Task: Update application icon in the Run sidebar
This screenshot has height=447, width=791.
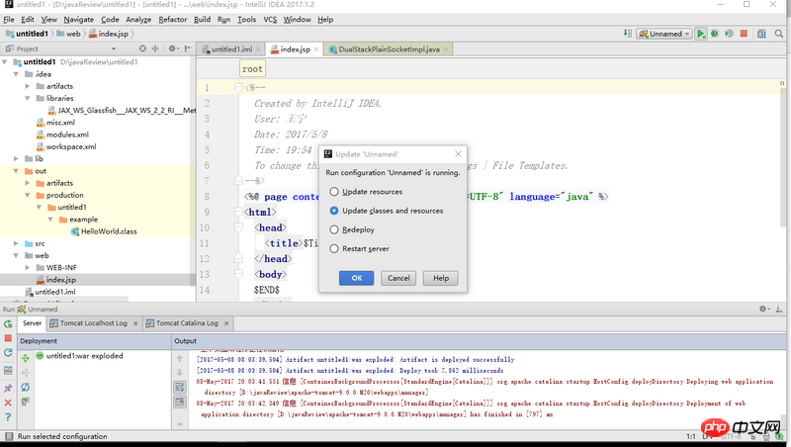Action: 8,353
